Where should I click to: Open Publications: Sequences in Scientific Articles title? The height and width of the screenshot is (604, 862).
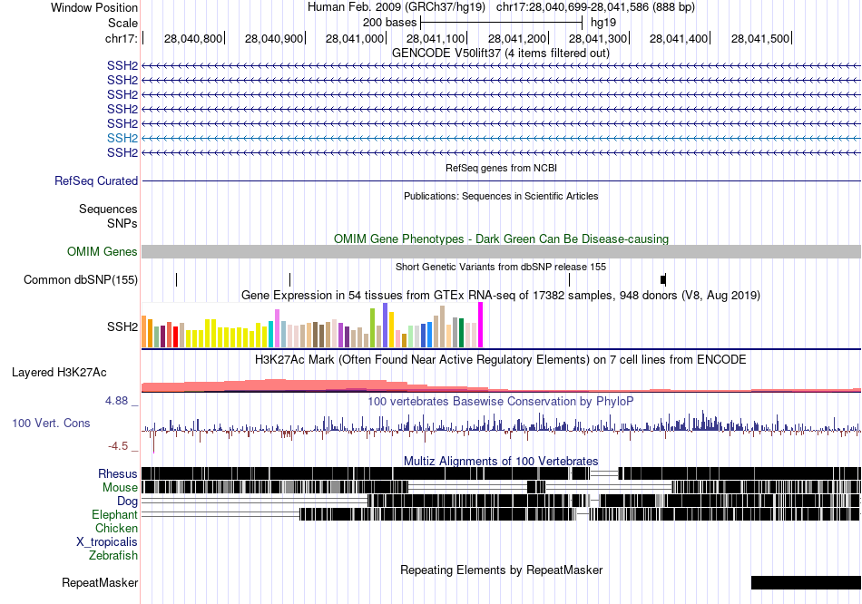(x=501, y=196)
